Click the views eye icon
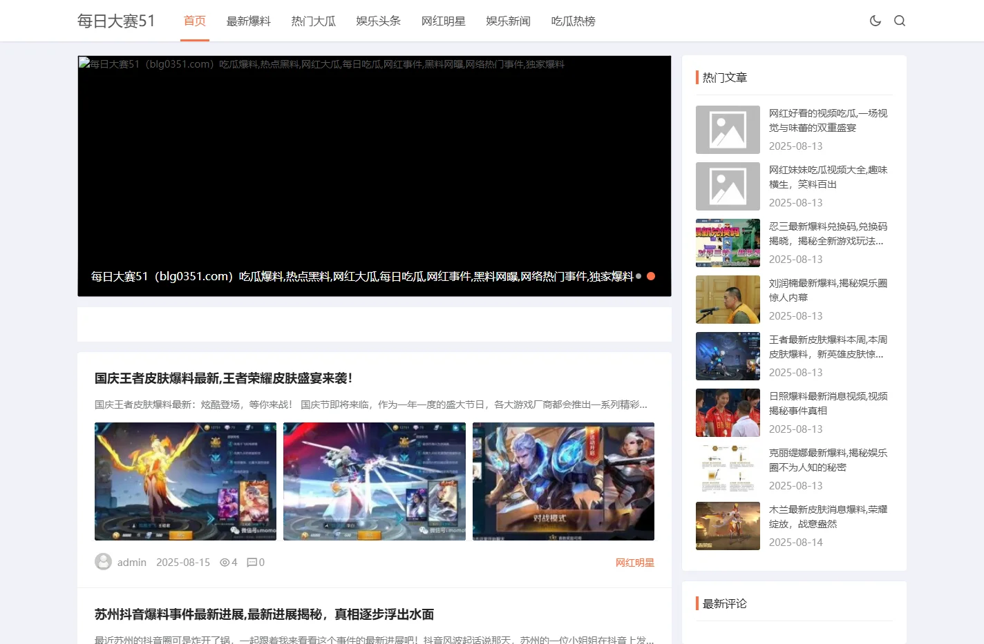 (x=225, y=563)
